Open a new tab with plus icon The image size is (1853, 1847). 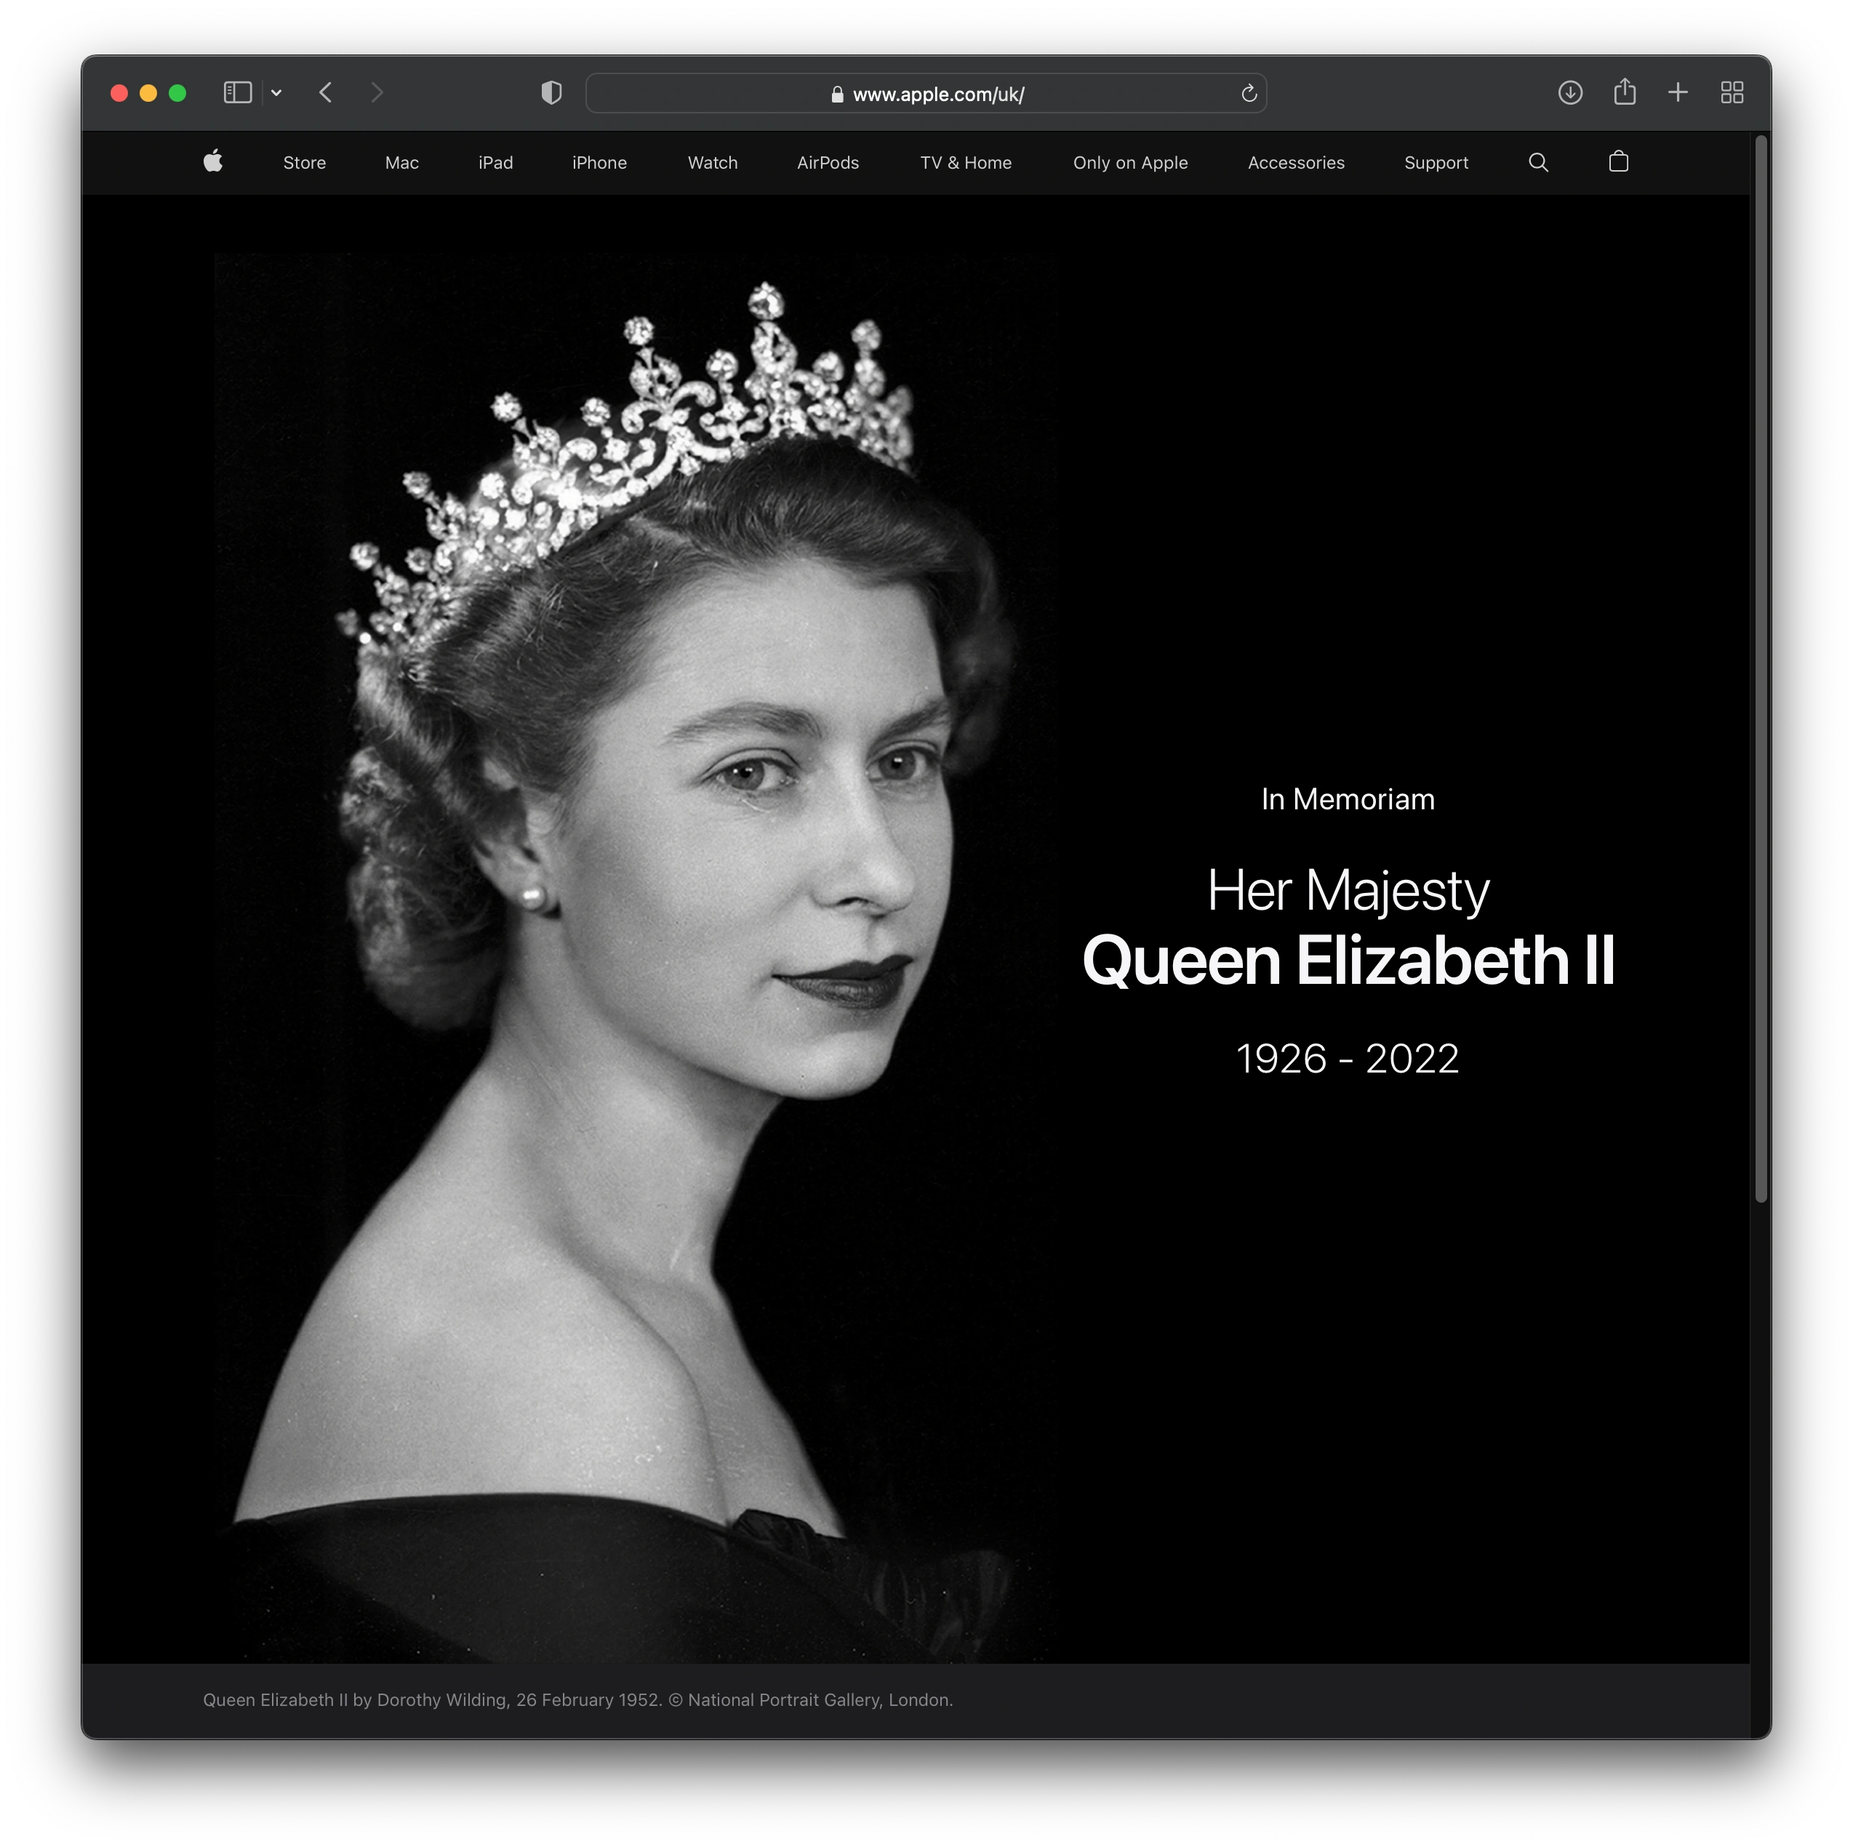pyautogui.click(x=1678, y=93)
